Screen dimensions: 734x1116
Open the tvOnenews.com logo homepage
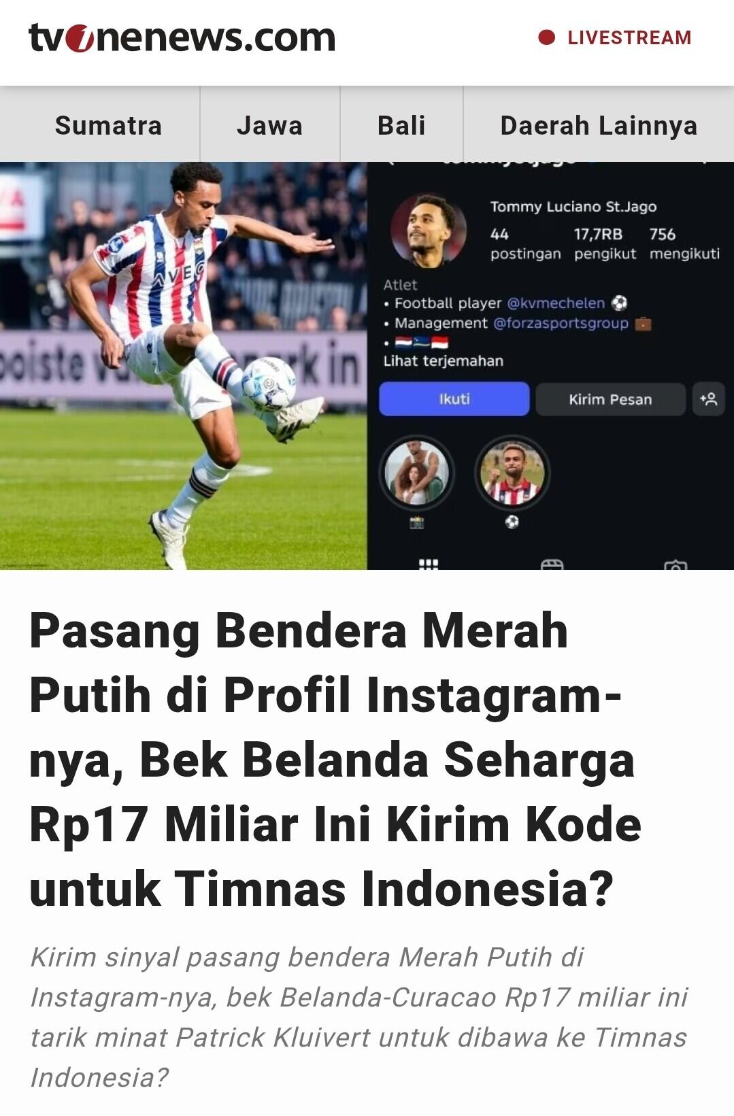click(x=182, y=37)
